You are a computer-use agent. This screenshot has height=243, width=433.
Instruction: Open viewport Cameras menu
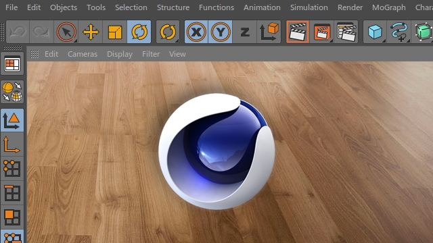(x=83, y=54)
